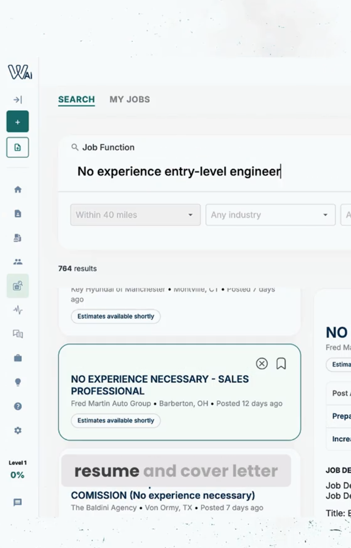
Task: Click the green plus button in sidebar
Action: tap(17, 122)
